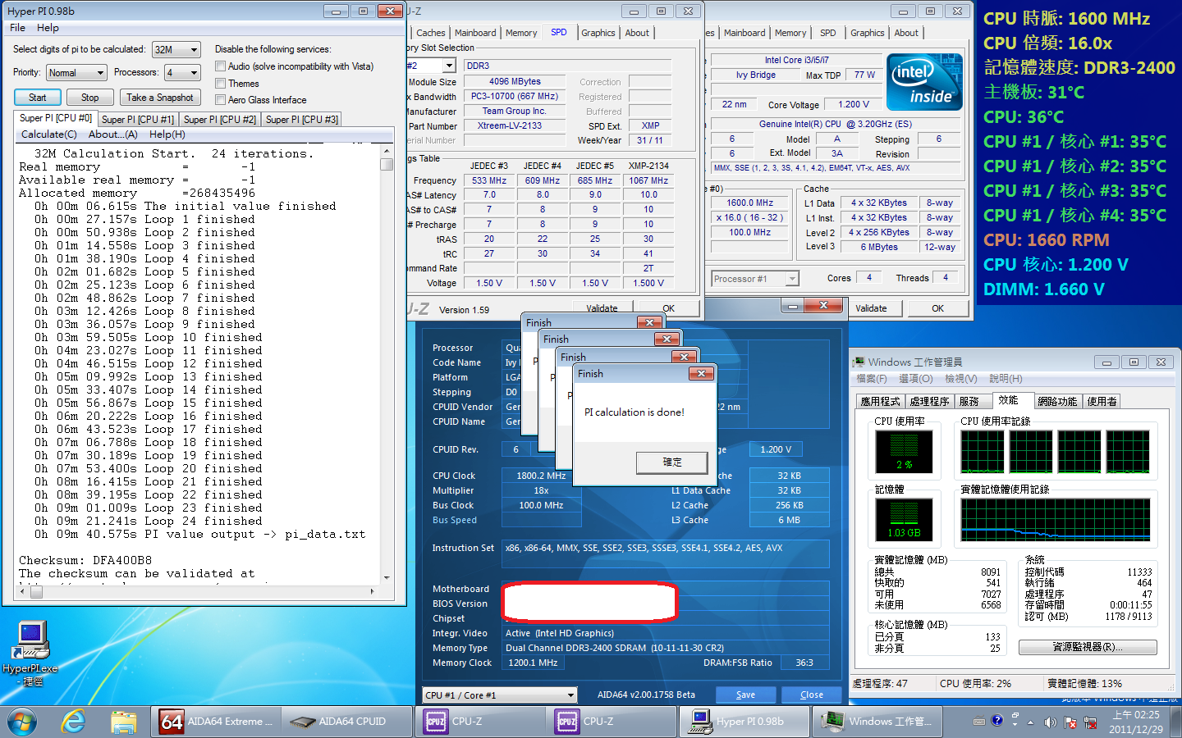Toggle the Themes service checkbox

[220, 84]
